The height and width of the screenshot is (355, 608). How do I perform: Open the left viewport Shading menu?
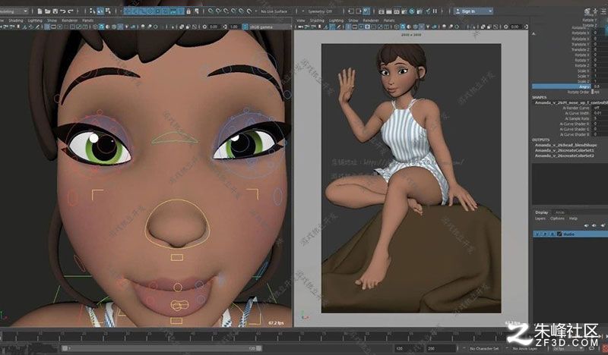(x=16, y=20)
